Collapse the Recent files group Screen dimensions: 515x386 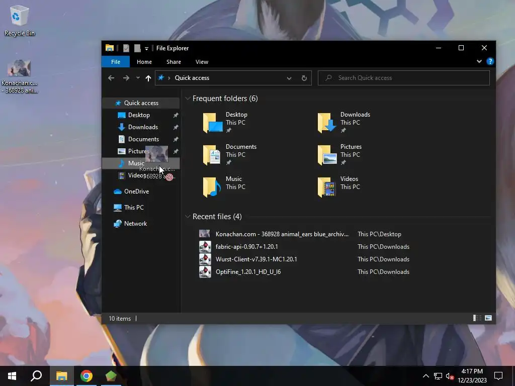tap(188, 216)
